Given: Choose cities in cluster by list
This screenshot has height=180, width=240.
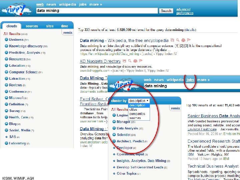Looking at the screenshot, I should tap(133, 110).
